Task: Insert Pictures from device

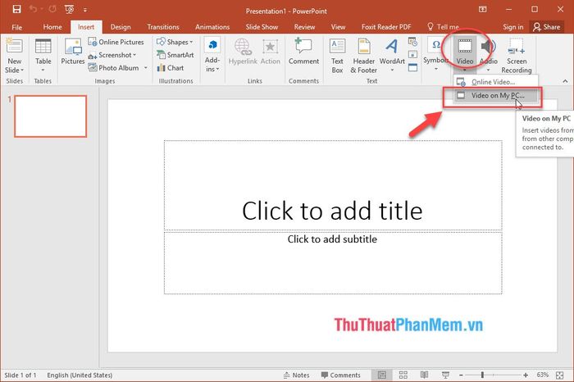Action: click(x=72, y=51)
